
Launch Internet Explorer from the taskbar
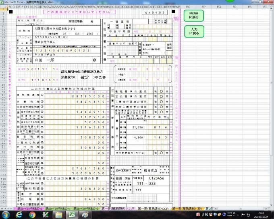click(x=19, y=215)
